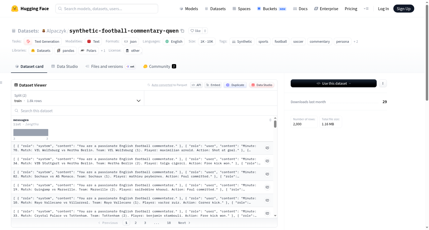Open the collapsed sidebar menu icon at left edge
Screen dimensions: 429x230
pyautogui.click(x=1, y=83)
